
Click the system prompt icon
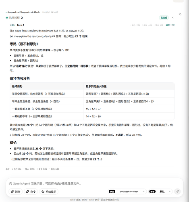[43, 191]
